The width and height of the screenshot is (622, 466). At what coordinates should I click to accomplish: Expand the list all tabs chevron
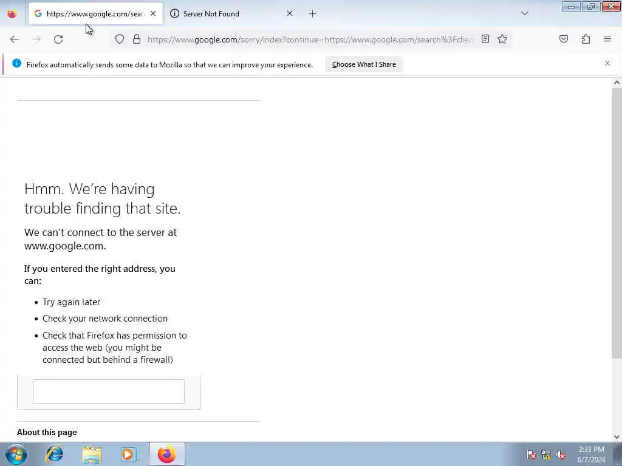(525, 13)
